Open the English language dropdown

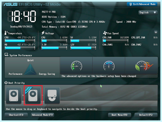coord(148,13)
